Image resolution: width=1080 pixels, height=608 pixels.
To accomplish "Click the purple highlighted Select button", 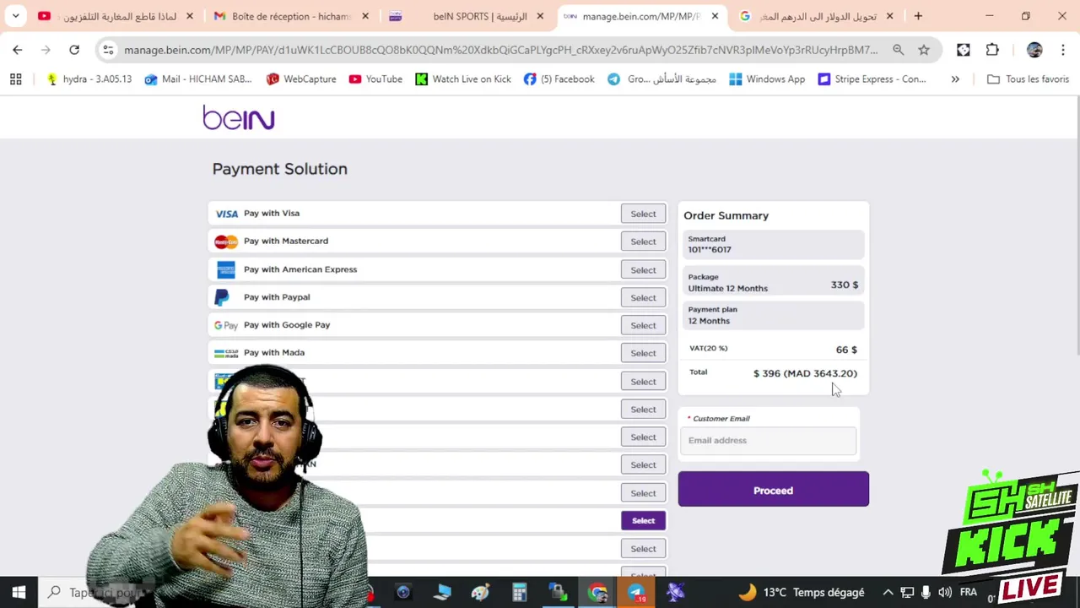I will (643, 520).
